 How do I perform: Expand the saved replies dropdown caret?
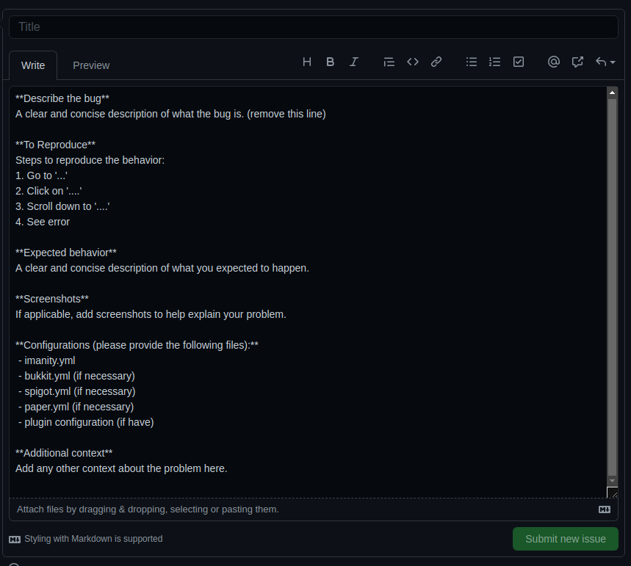pos(613,62)
